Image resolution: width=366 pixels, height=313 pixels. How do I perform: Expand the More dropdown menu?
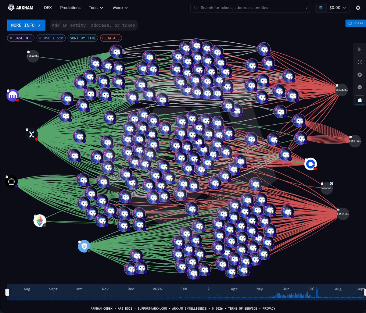pos(120,8)
